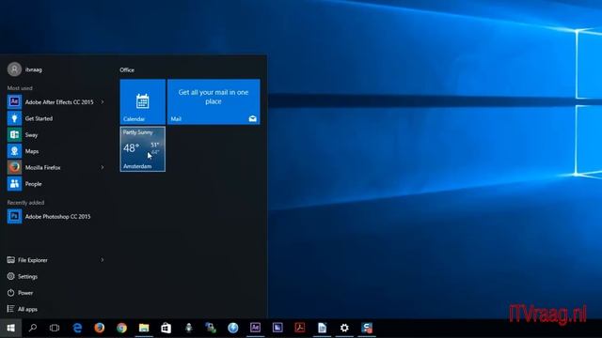This screenshot has height=338, width=602.
Task: Expand After Effects jump list arrow
Action: click(x=103, y=102)
